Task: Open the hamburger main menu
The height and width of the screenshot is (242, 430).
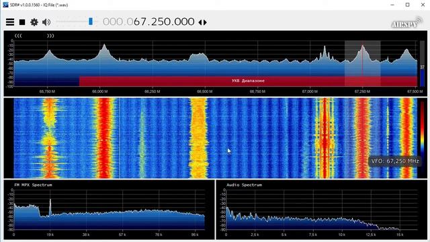Action: point(10,22)
